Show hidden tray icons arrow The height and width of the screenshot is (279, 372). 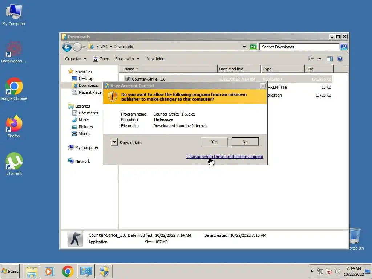[x=312, y=271]
